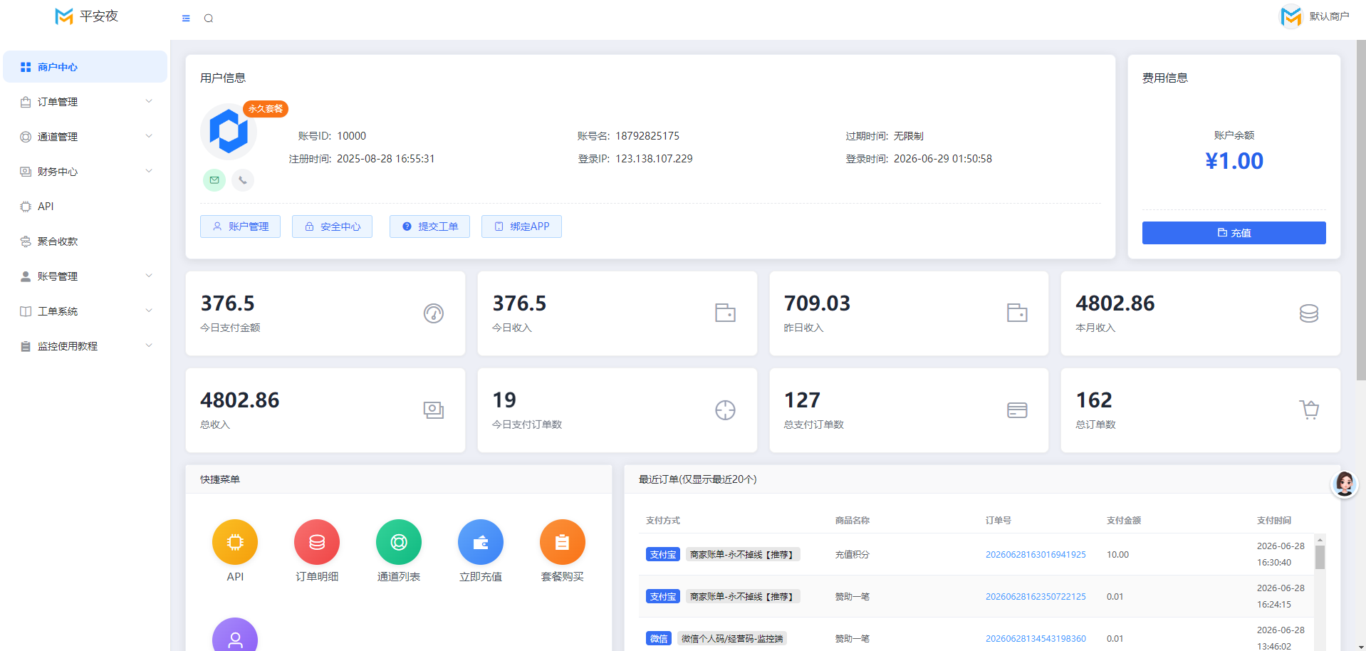This screenshot has height=651, width=1366.
Task: Expand the 财务中心 sidebar menu
Action: point(85,172)
